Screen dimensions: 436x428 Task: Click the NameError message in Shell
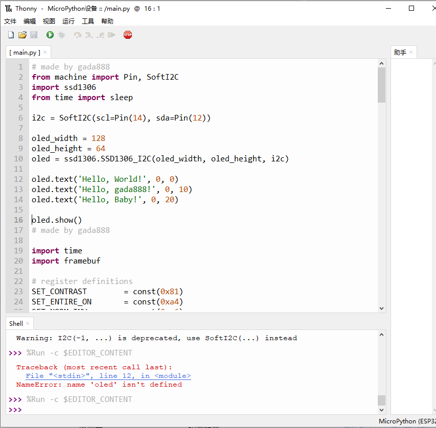[99, 385]
